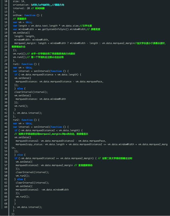The image size is (170, 216).
Task: Click the green comment on line 15
Action: coord(20,19)
